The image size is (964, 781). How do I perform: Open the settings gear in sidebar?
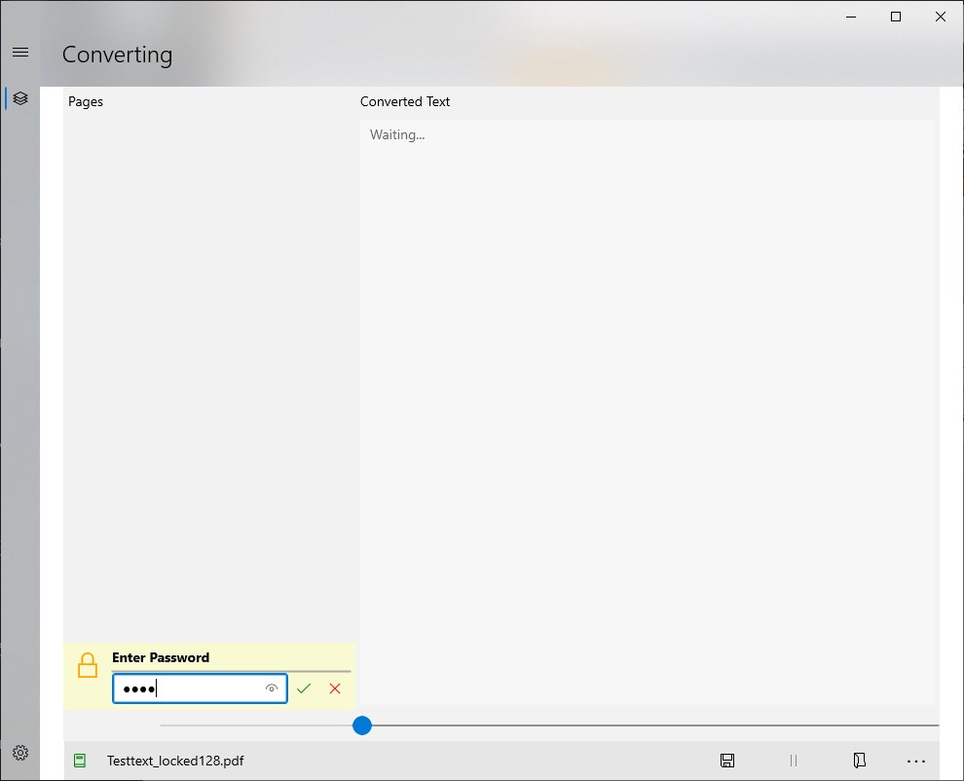coord(20,753)
